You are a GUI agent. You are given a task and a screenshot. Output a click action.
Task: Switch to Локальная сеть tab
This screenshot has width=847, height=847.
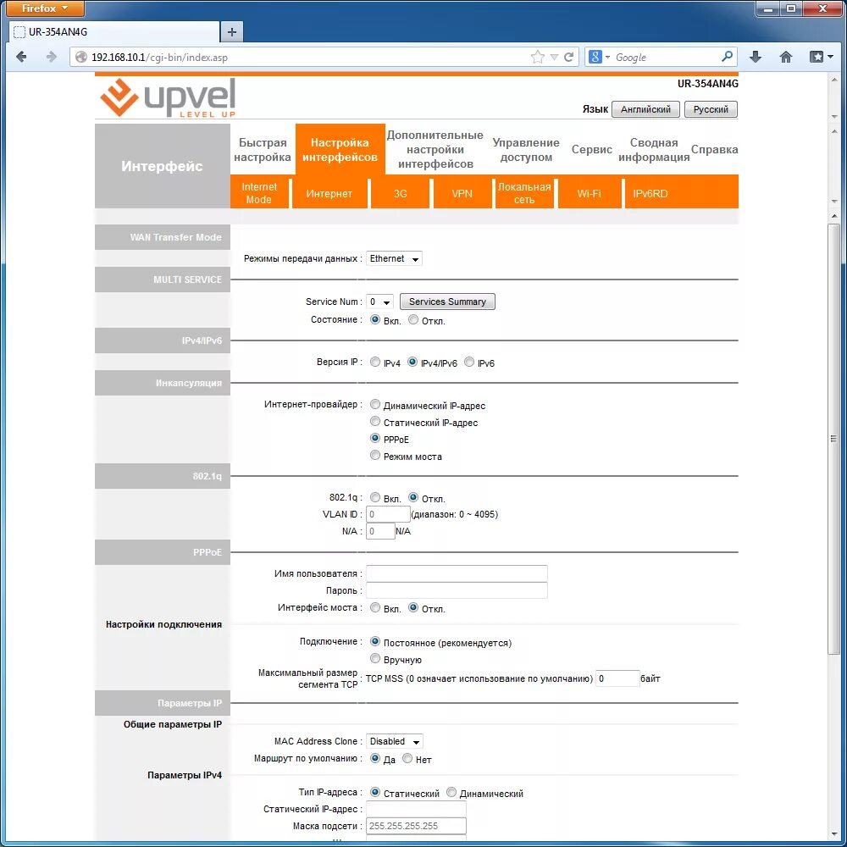524,193
